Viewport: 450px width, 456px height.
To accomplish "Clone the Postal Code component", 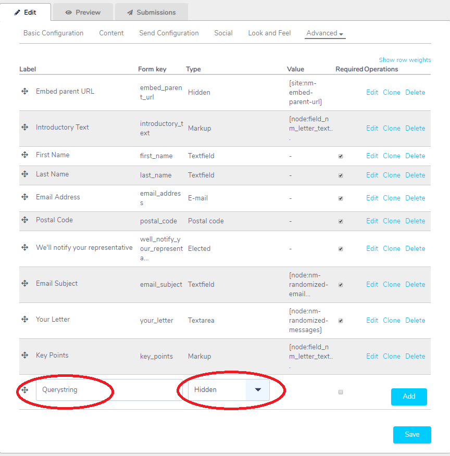I will click(392, 221).
